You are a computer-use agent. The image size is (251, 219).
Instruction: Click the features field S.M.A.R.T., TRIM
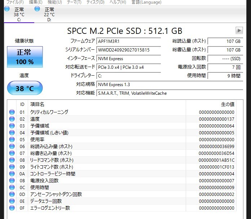coord(170,93)
